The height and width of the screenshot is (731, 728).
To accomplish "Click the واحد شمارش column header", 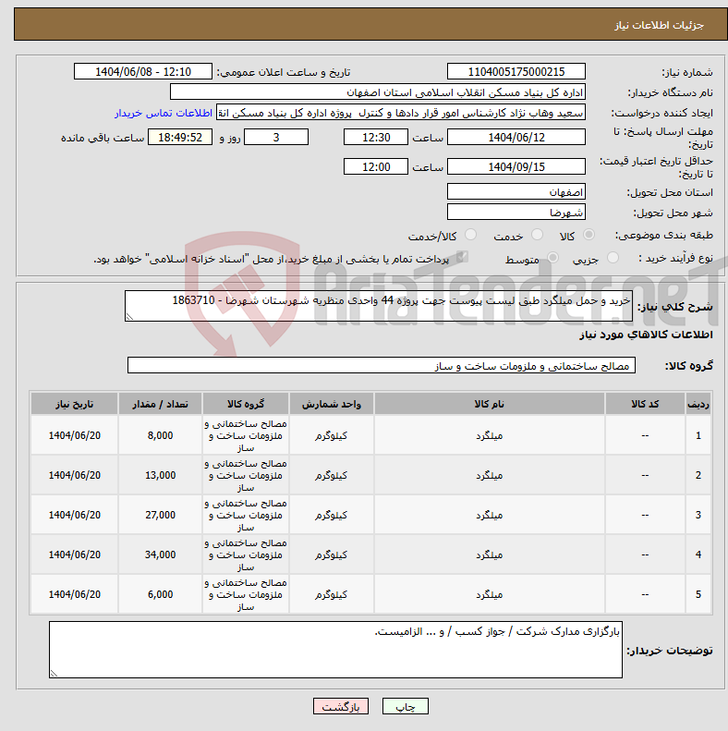I will coord(332,404).
